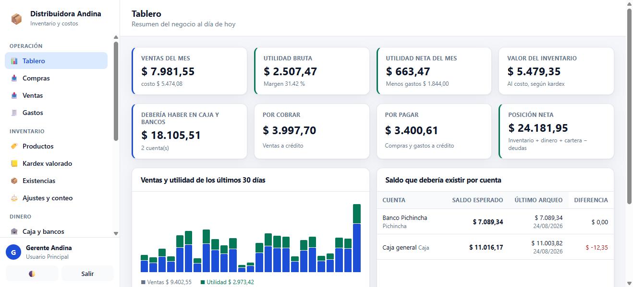The height and width of the screenshot is (287, 633).
Task: Click the expected balance $ 7.089,34 in bold
Action: click(x=488, y=222)
